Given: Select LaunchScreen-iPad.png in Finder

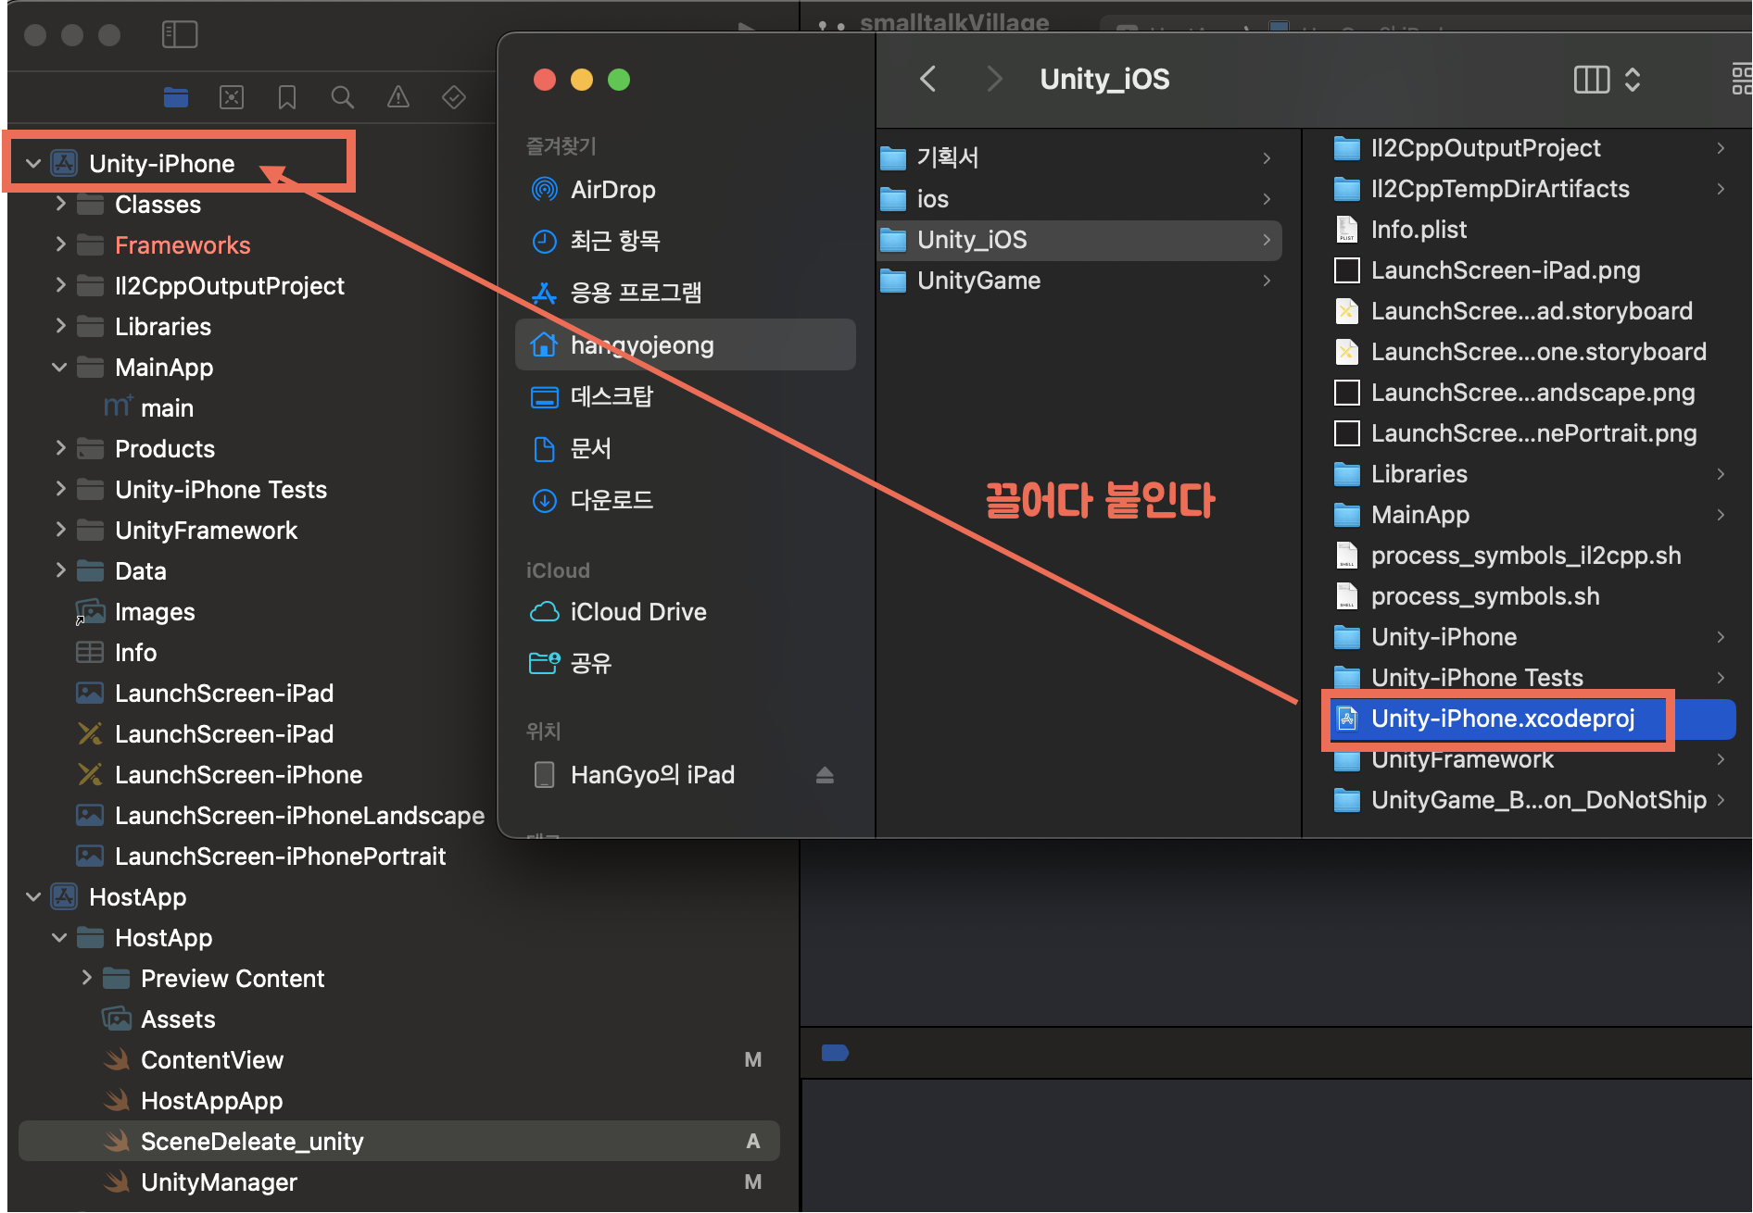Looking at the screenshot, I should 1532,270.
